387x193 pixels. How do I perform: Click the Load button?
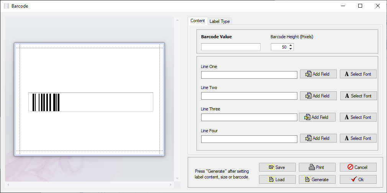pos(277,179)
